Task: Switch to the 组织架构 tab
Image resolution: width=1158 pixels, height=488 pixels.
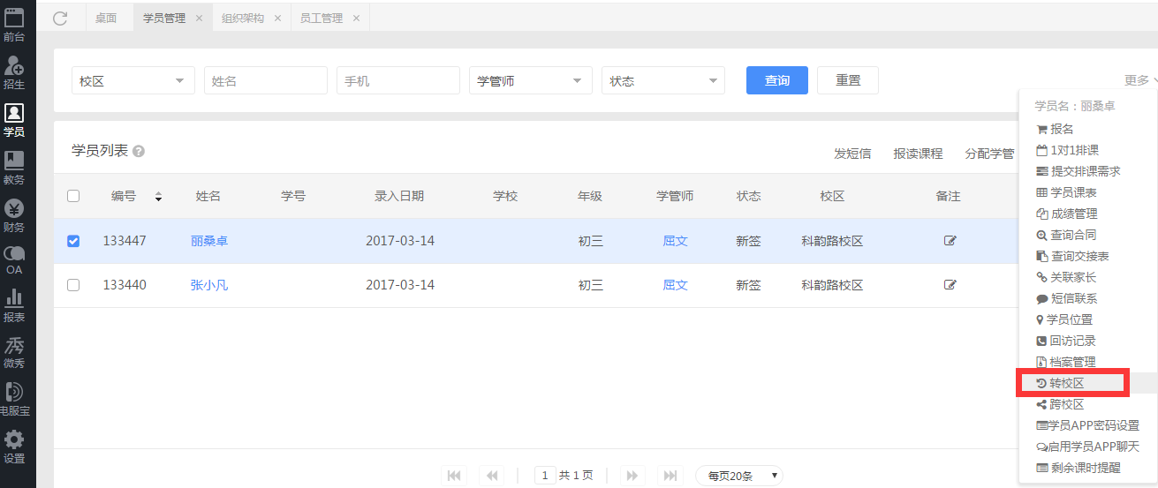Action: [241, 18]
